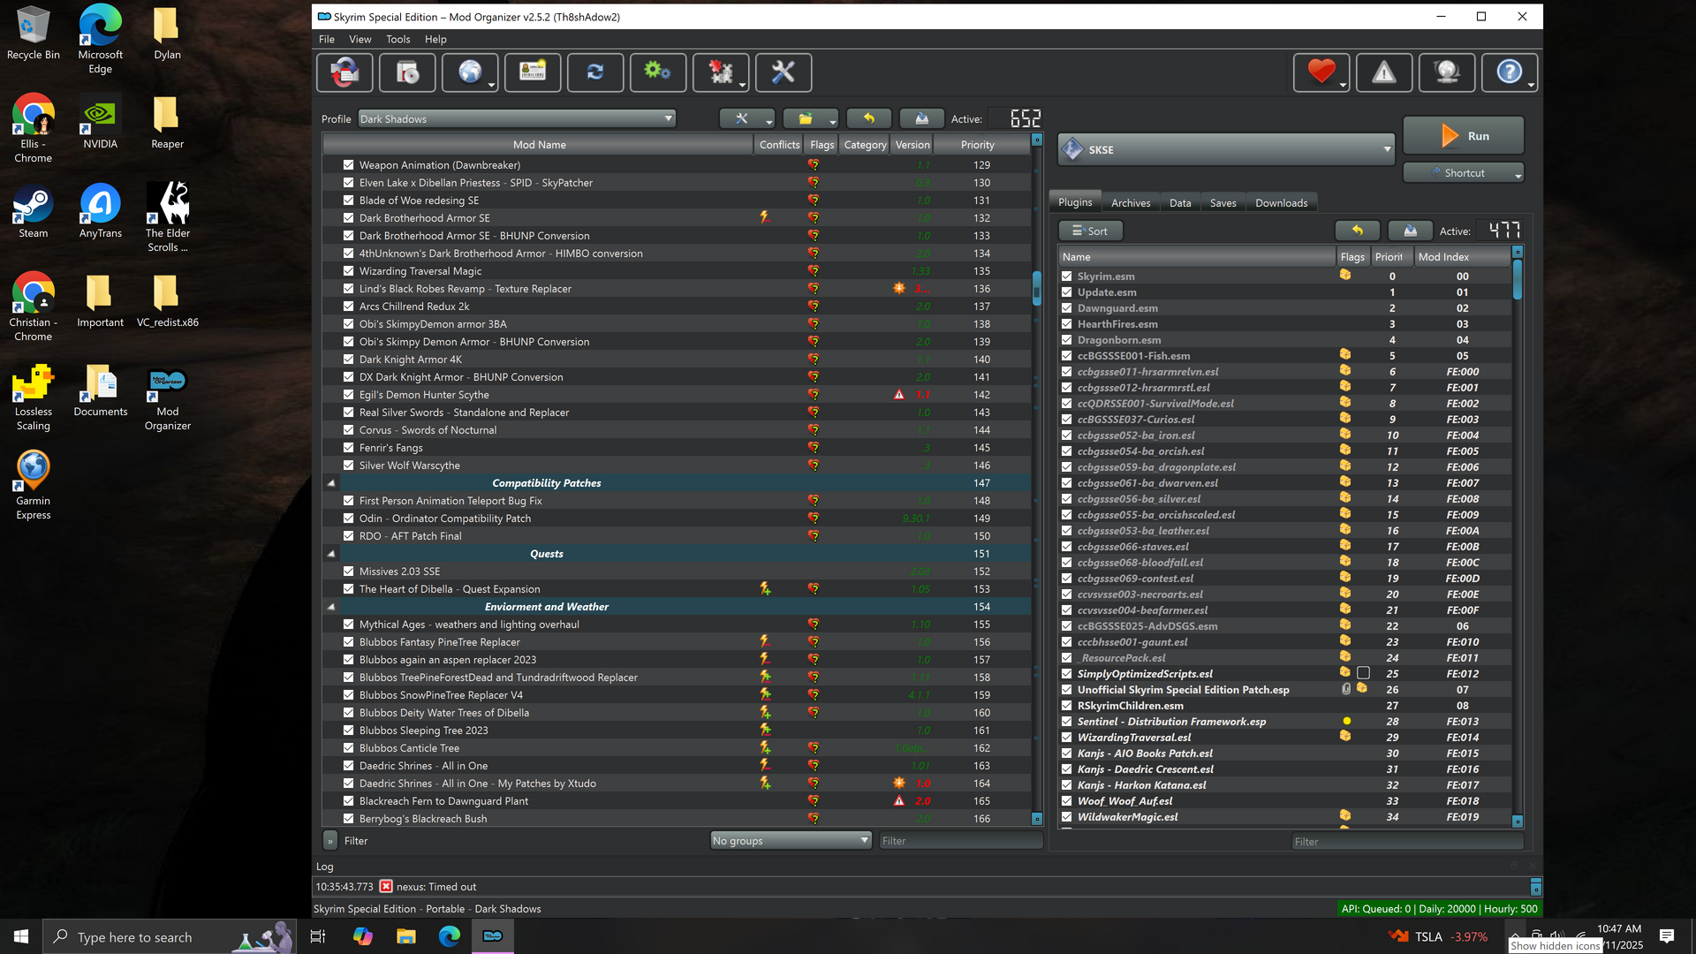The height and width of the screenshot is (954, 1696).
Task: Click the plugin list Filter input field
Action: [1409, 841]
